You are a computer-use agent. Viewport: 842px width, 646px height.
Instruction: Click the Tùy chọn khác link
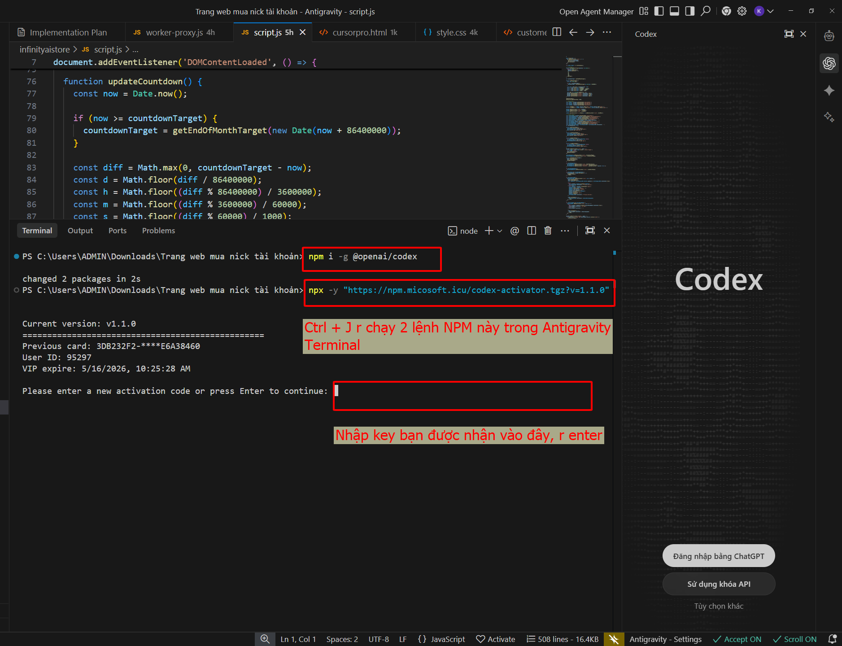[x=719, y=607]
